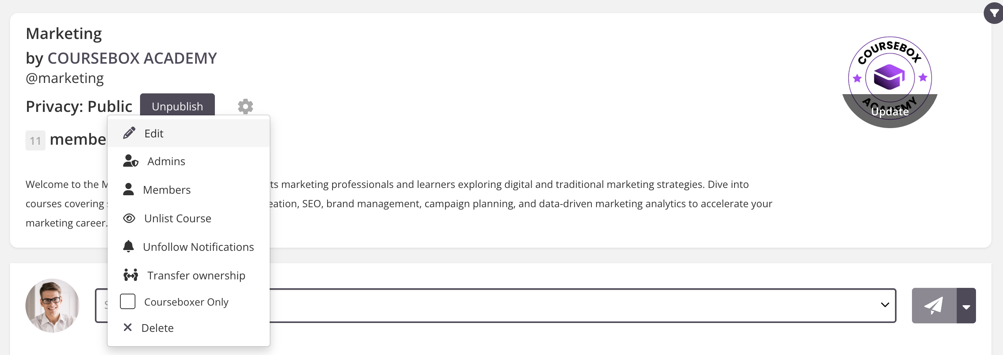Click the user profile photo avatar

point(52,306)
